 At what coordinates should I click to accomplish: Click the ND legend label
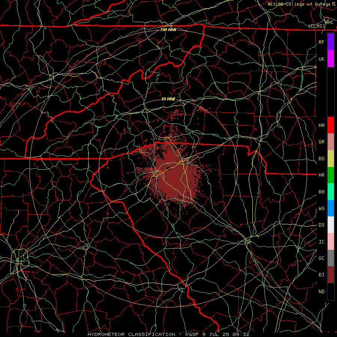pyautogui.click(x=322, y=292)
